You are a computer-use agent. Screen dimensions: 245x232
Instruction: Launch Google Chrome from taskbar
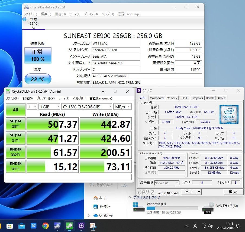click(x=46, y=226)
